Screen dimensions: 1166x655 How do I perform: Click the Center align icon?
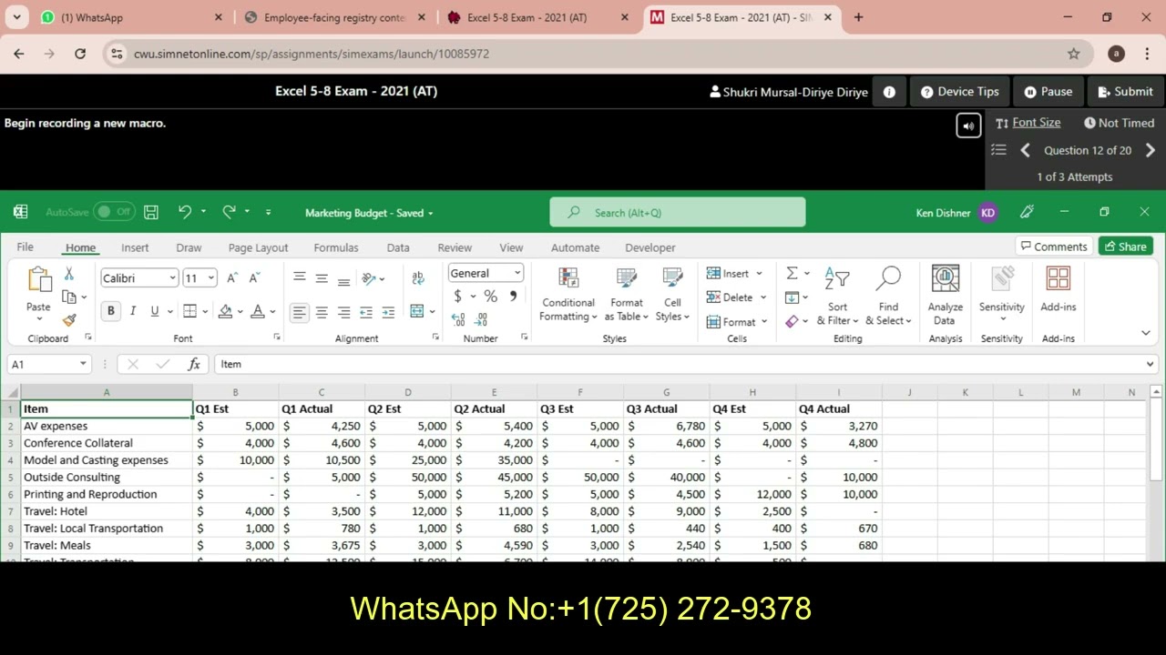click(x=322, y=312)
